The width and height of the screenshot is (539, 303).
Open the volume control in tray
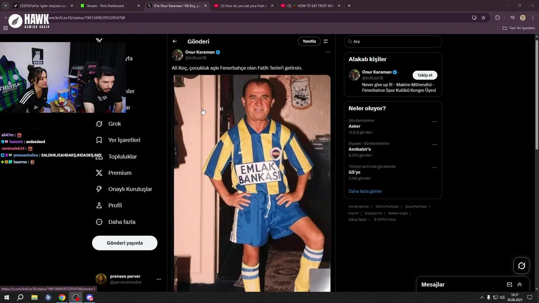pyautogui.click(x=502, y=298)
